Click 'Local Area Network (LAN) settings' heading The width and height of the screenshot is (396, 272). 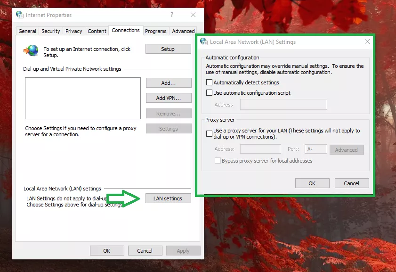62,189
